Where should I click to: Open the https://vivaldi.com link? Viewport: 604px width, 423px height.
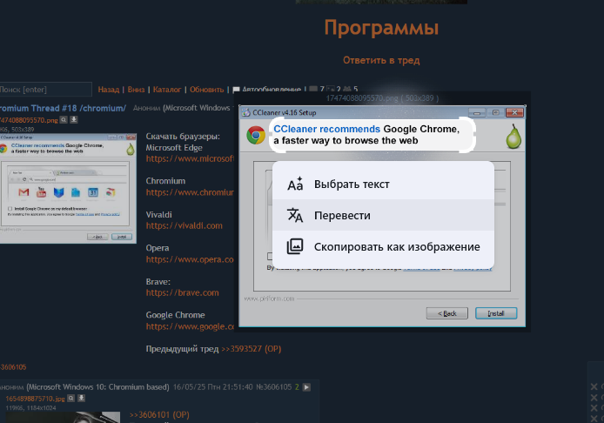click(185, 225)
